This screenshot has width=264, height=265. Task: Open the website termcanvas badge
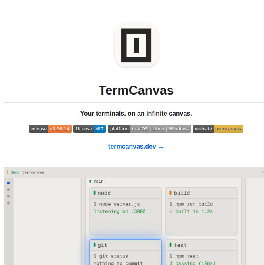click(x=218, y=129)
